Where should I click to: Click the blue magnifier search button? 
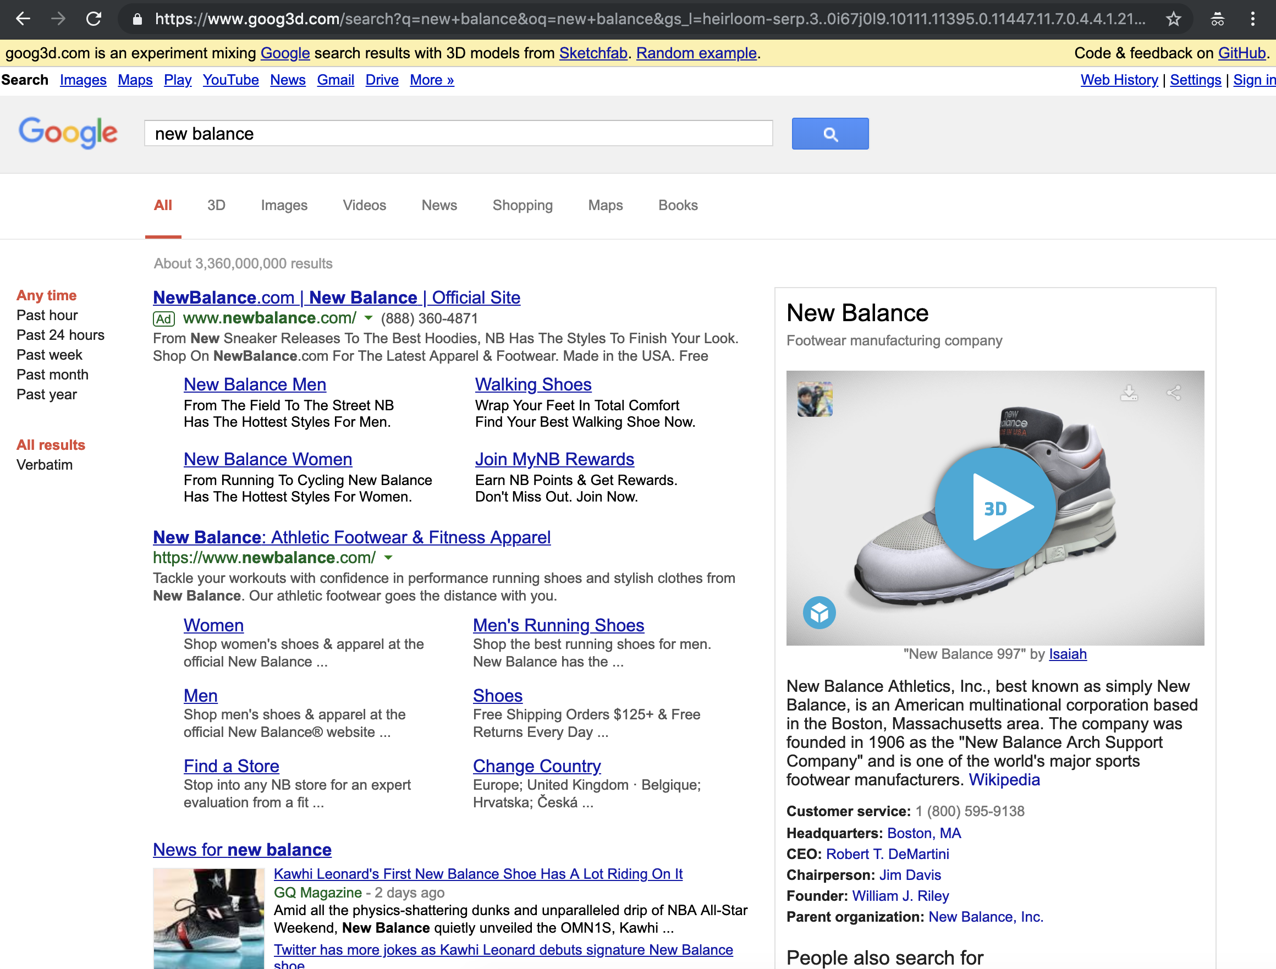830,134
